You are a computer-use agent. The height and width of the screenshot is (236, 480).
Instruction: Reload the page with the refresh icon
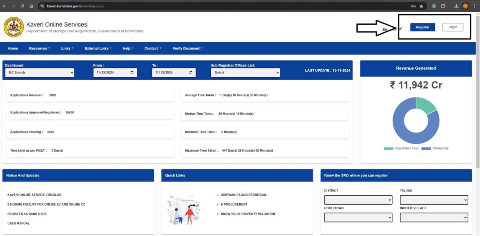point(22,6)
